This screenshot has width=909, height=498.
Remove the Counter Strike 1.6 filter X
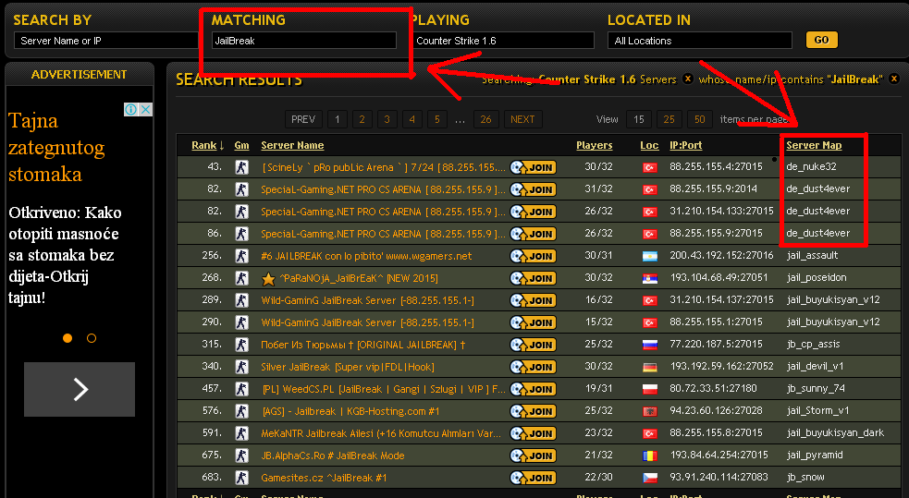(687, 79)
